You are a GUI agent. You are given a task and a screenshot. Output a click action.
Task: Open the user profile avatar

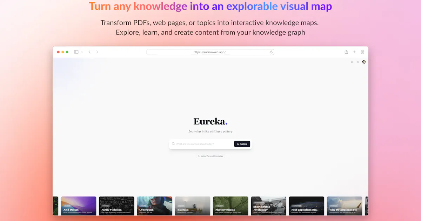point(364,62)
